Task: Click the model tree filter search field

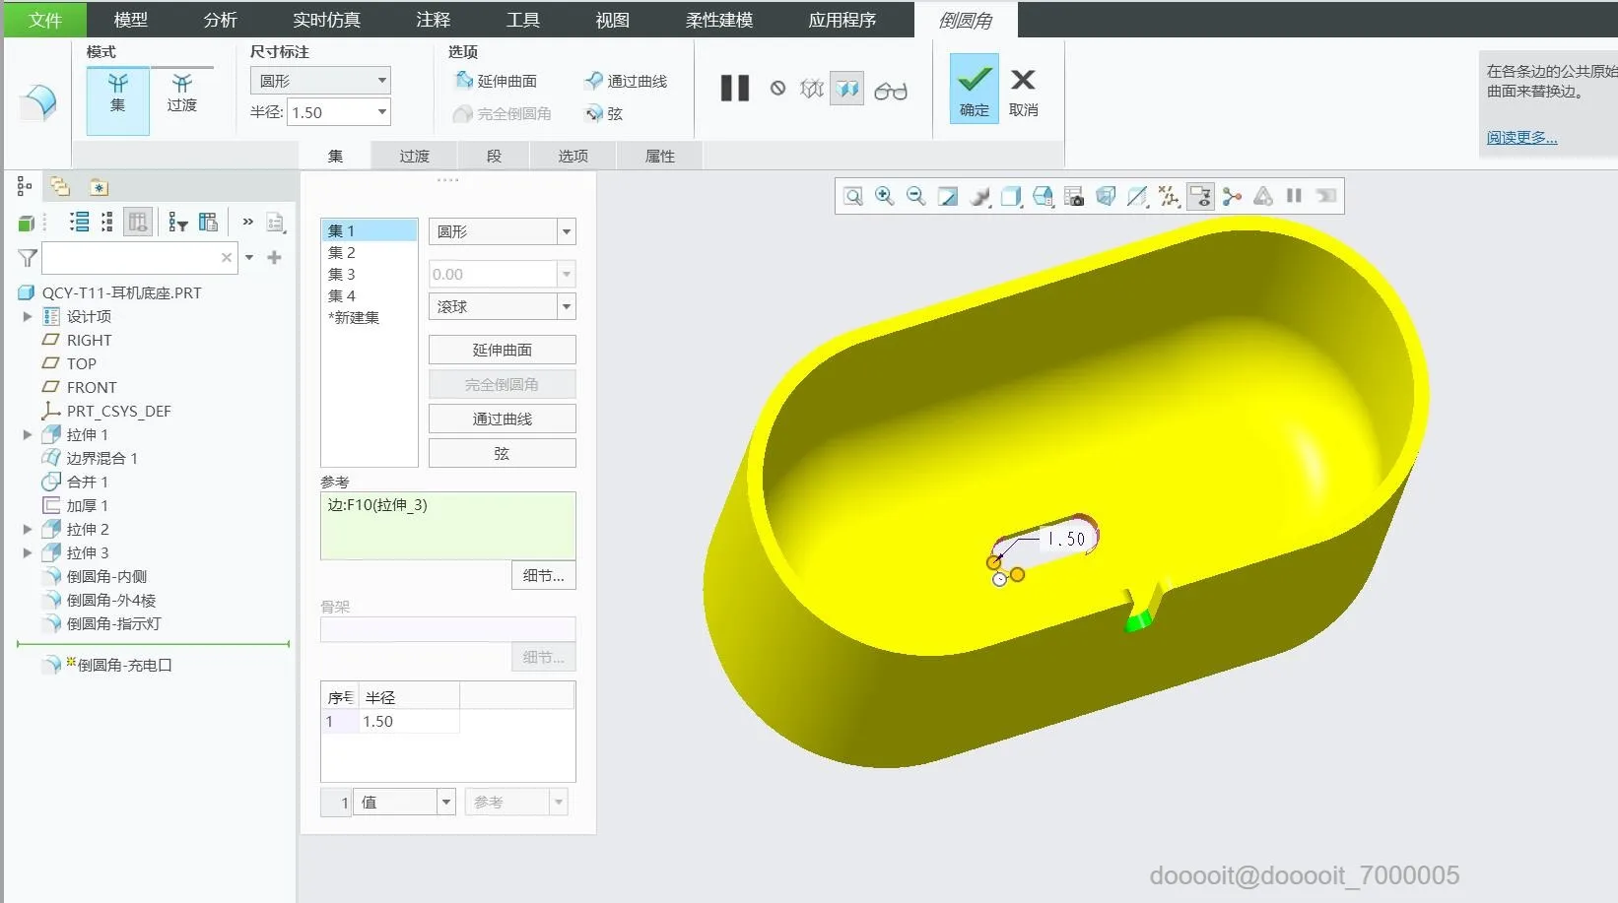Action: [x=130, y=258]
